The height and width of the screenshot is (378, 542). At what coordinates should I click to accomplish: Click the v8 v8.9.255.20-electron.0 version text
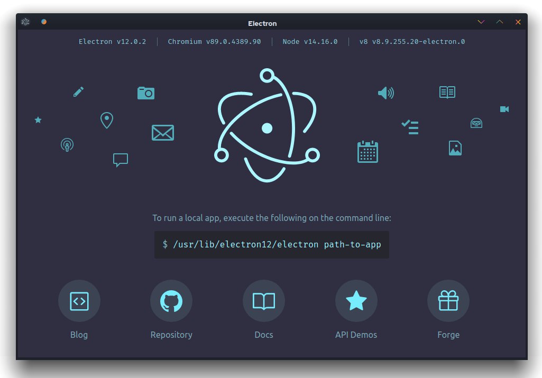pyautogui.click(x=412, y=41)
